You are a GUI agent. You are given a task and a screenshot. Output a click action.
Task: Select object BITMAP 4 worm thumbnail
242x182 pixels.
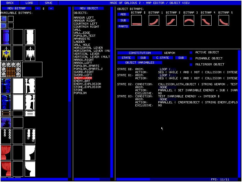(x=206, y=20)
